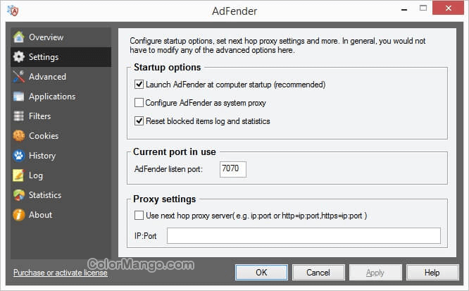This screenshot has width=469, height=291.
Task: Click the IP:Port label
Action: [x=145, y=236]
